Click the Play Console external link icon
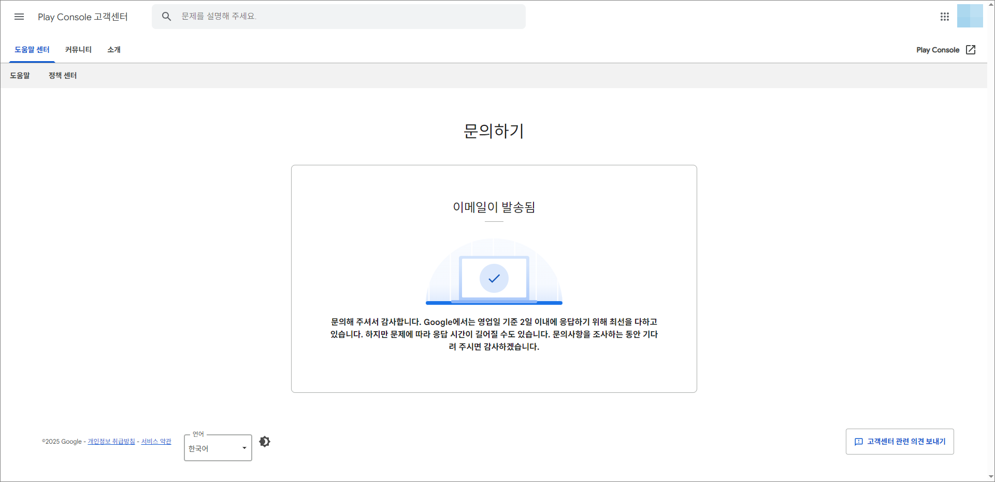The width and height of the screenshot is (995, 482). click(x=971, y=50)
